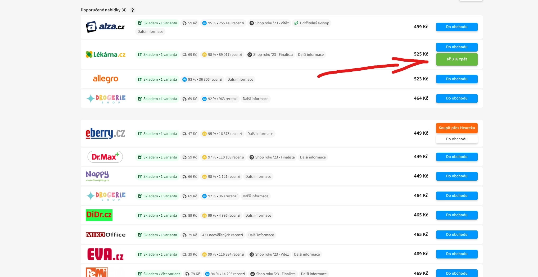
Task: Click the 499 Kč price for alza.cz
Action: pos(421,27)
